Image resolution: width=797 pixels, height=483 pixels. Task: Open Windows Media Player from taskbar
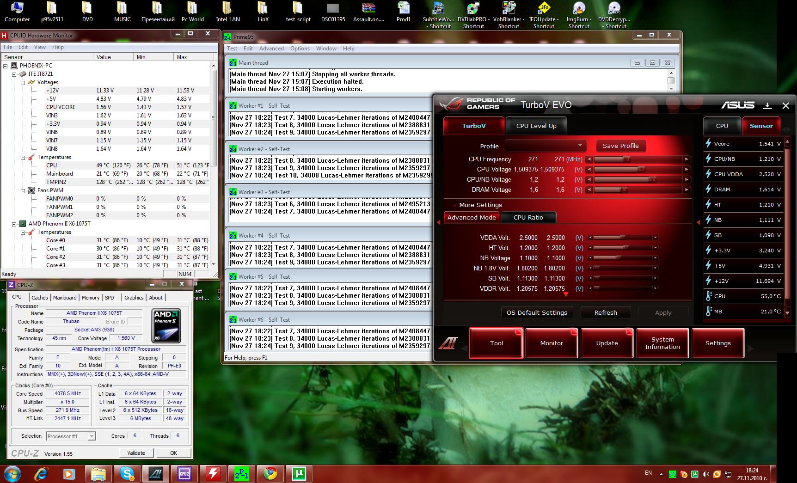(x=69, y=474)
